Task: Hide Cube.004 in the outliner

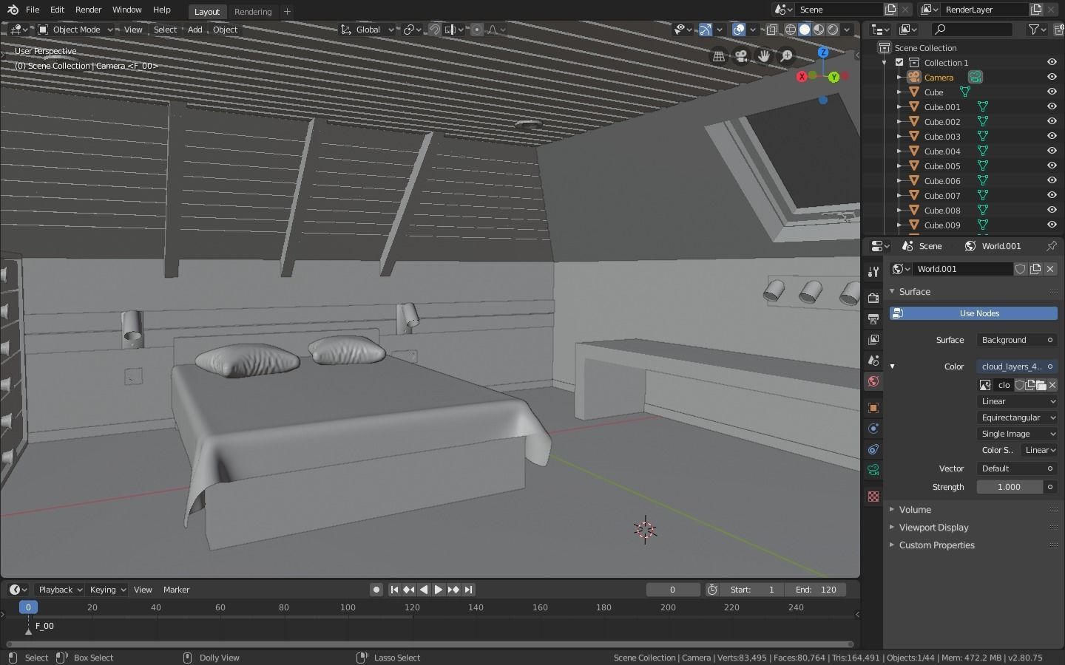Action: click(1052, 151)
